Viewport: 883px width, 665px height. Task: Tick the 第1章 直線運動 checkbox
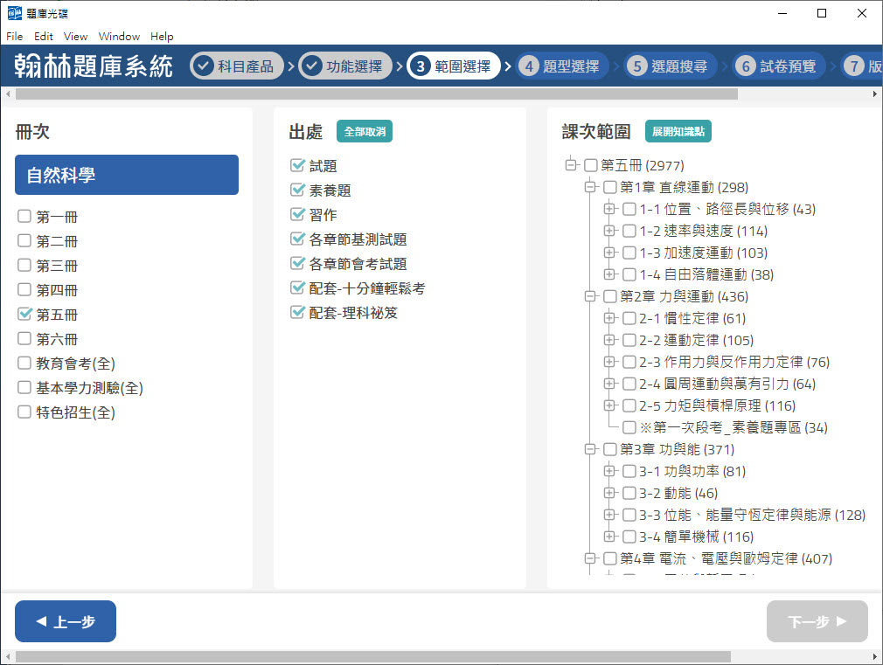click(x=610, y=187)
